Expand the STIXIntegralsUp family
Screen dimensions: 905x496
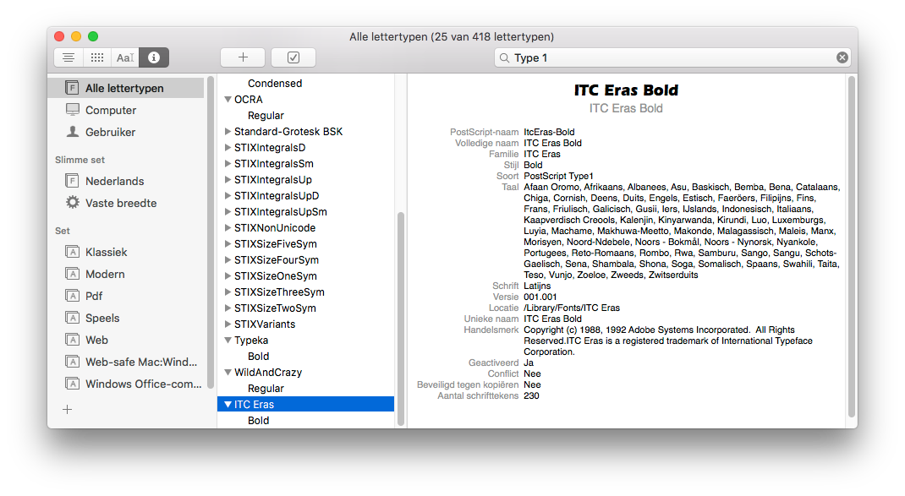click(228, 180)
